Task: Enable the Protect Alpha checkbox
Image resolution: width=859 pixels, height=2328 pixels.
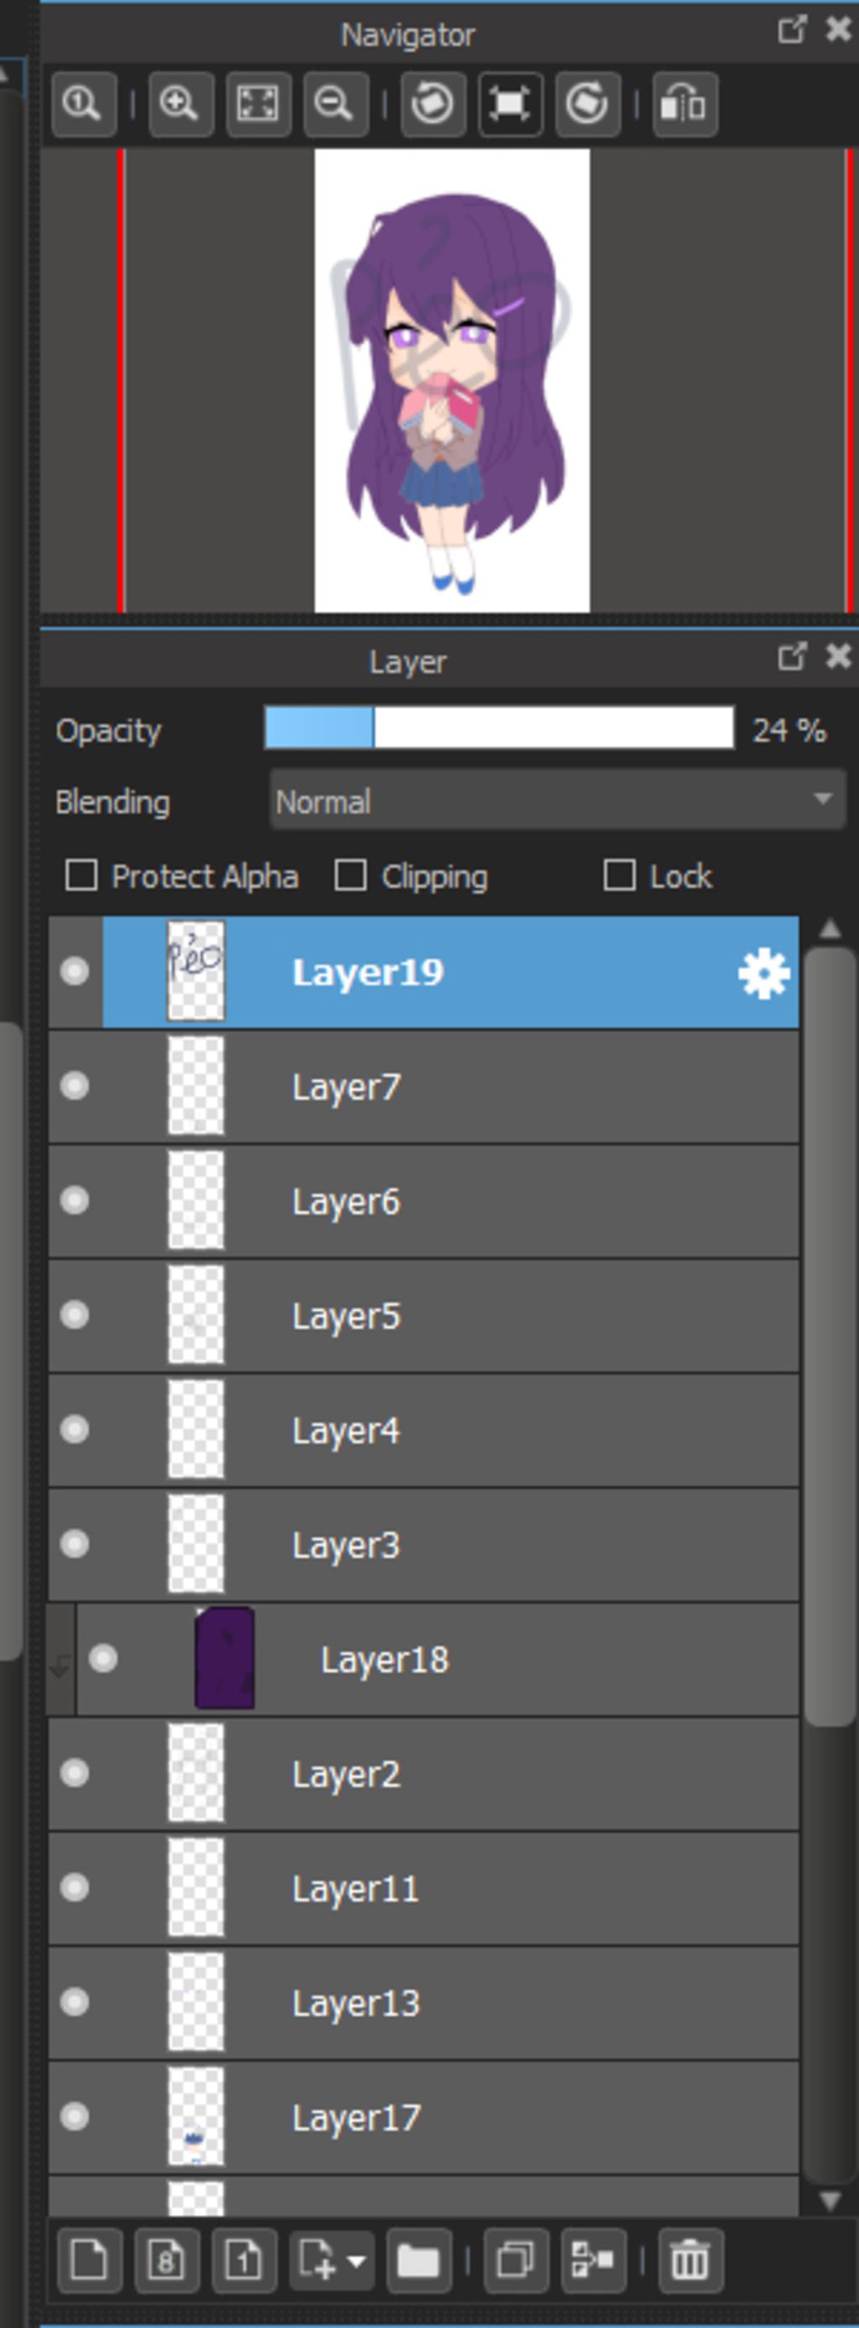Action: pyautogui.click(x=81, y=876)
